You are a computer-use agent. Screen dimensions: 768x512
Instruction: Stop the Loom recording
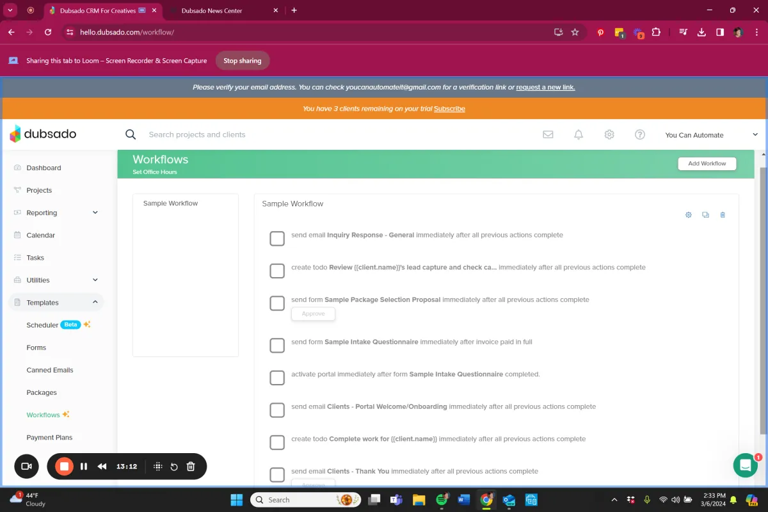click(x=64, y=467)
